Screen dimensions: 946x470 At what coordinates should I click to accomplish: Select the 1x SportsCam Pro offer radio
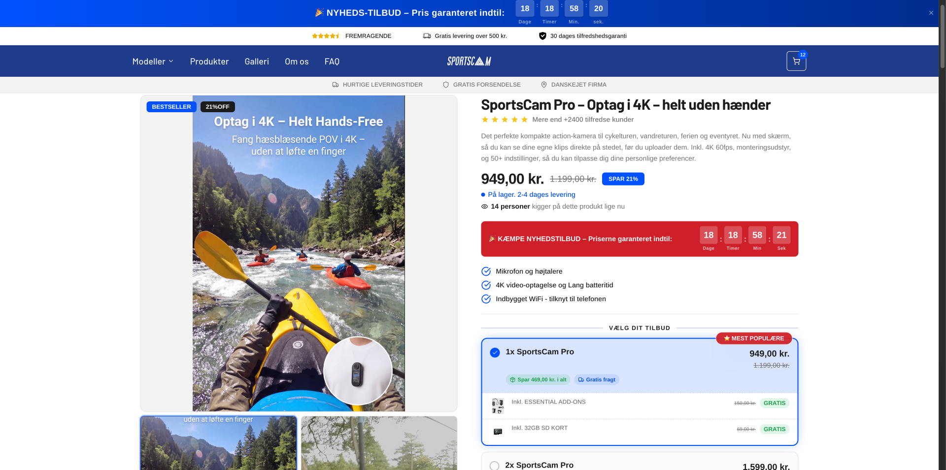[x=495, y=352]
